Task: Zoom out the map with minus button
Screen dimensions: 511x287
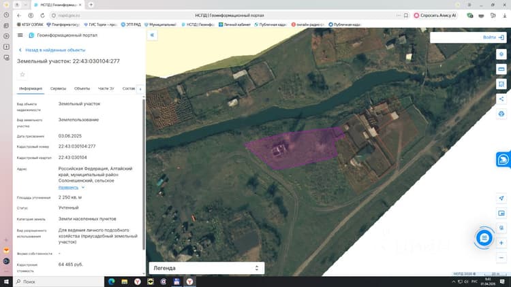Action: [501, 258]
